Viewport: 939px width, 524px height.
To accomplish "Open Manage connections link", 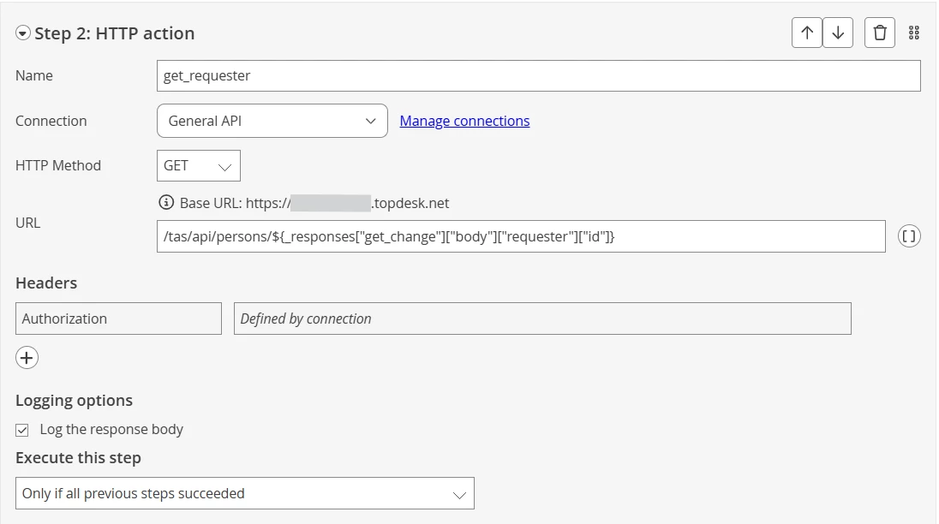I will pos(464,121).
